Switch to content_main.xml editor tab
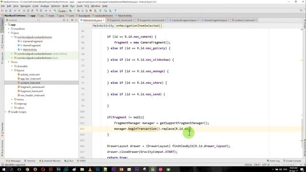Viewport: 306px width, 172px height. (244, 20)
